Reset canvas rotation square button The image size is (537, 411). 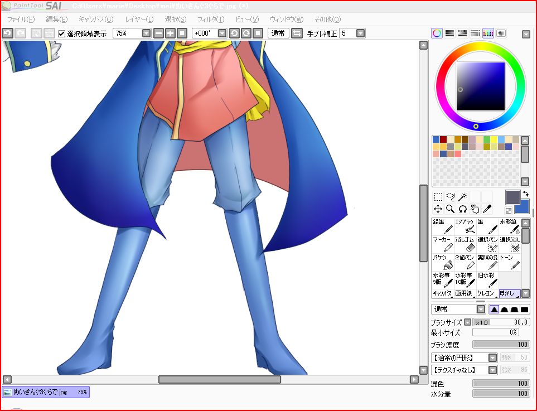258,33
